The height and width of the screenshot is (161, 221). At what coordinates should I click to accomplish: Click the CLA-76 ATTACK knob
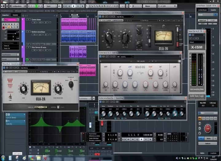coord(139,31)
